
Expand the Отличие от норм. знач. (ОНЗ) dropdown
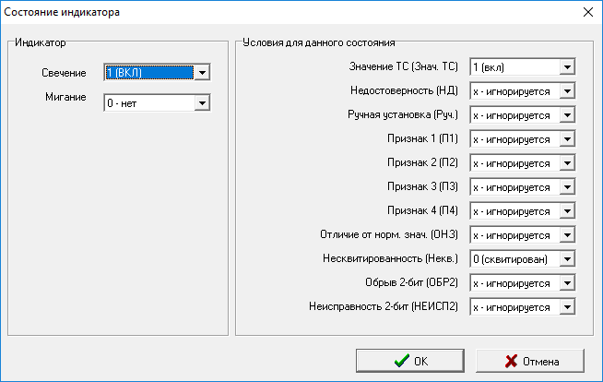(568, 235)
